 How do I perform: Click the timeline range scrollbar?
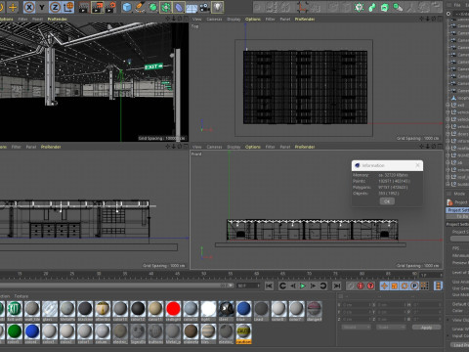[116, 286]
